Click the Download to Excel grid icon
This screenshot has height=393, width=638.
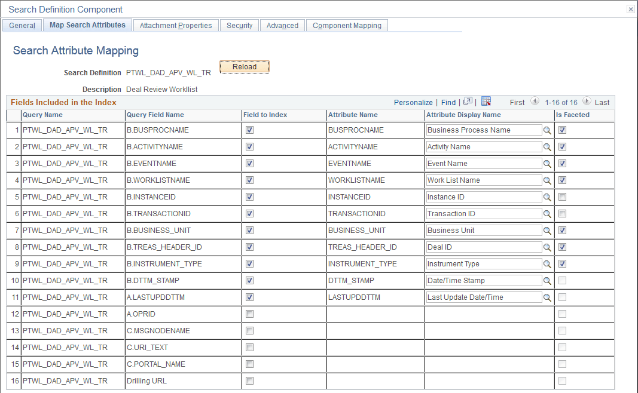(485, 102)
